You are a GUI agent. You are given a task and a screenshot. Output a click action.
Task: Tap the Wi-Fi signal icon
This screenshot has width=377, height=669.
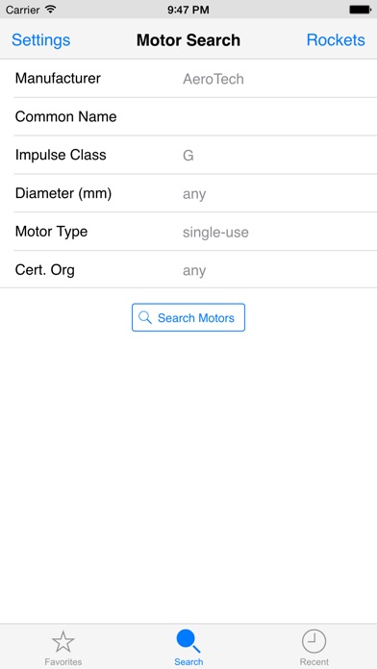[x=51, y=9]
